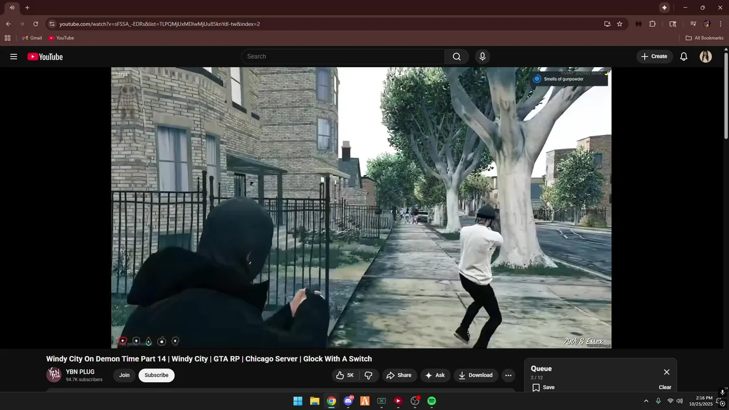The width and height of the screenshot is (729, 410).
Task: Click the system tray microphone icon
Action: [658, 401]
